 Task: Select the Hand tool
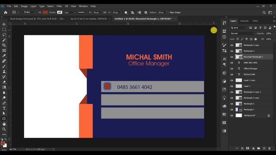pyautogui.click(x=4, y=124)
